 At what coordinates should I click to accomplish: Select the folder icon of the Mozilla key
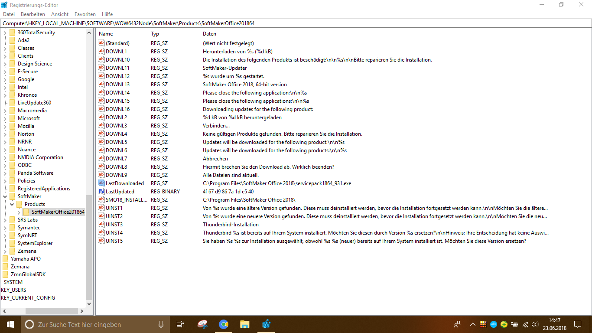click(x=12, y=126)
